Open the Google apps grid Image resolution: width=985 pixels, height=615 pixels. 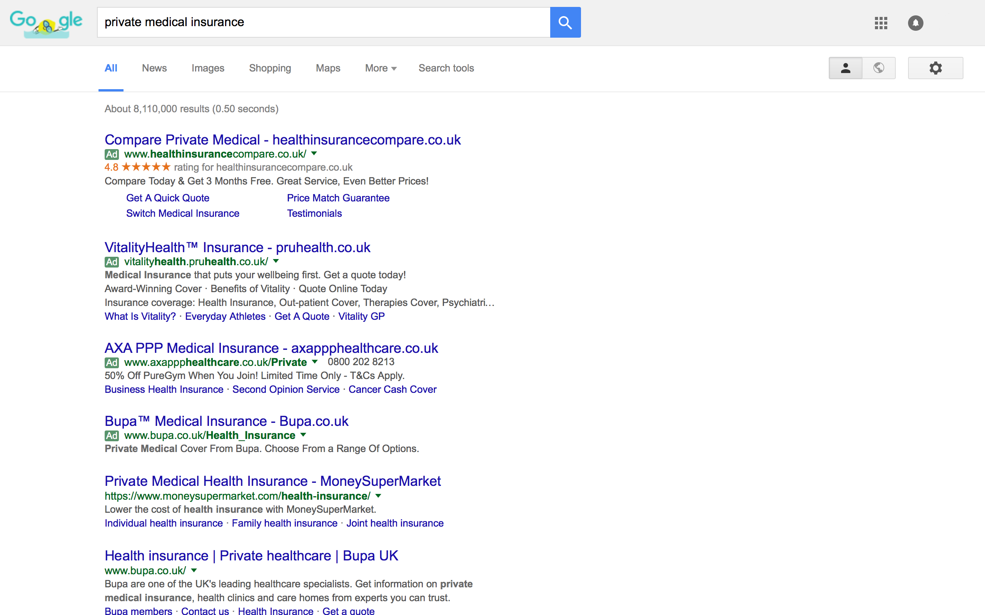click(x=881, y=23)
